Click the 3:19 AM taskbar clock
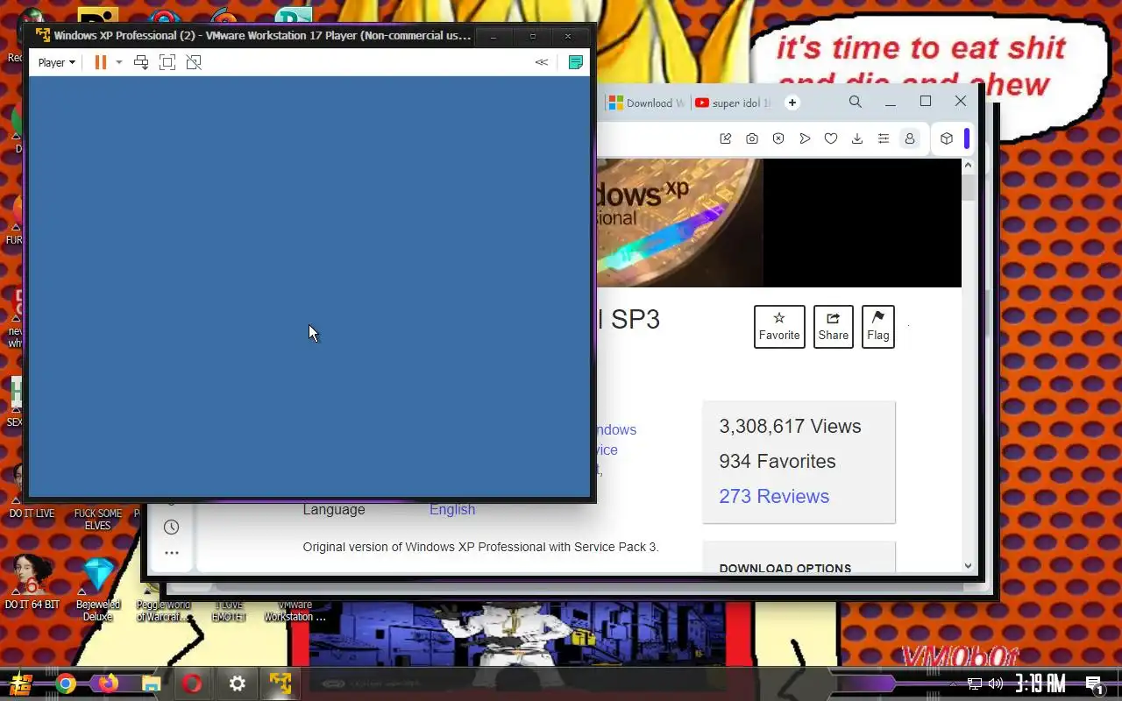 (1040, 683)
